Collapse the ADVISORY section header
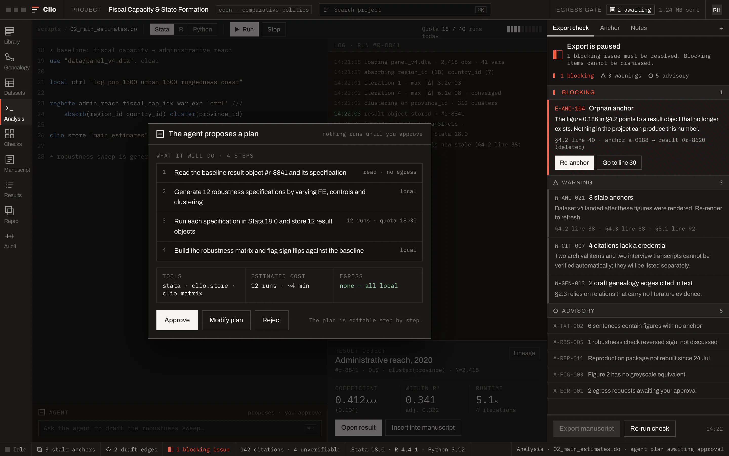Image resolution: width=729 pixels, height=456 pixels. point(638,311)
